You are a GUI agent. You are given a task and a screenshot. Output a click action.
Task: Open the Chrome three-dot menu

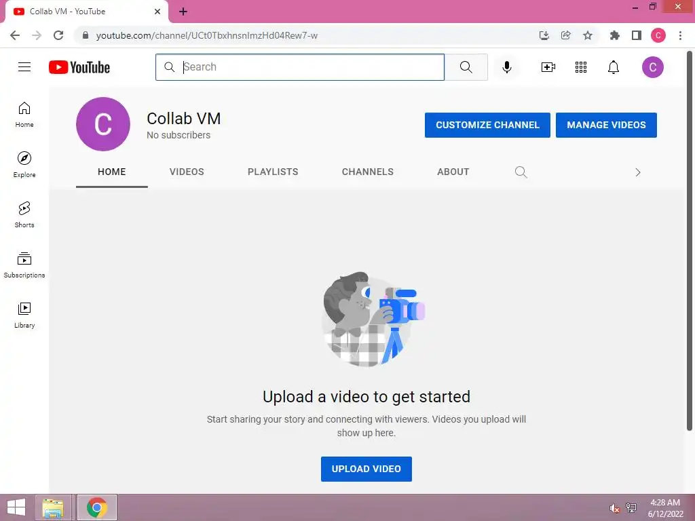pyautogui.click(x=680, y=35)
